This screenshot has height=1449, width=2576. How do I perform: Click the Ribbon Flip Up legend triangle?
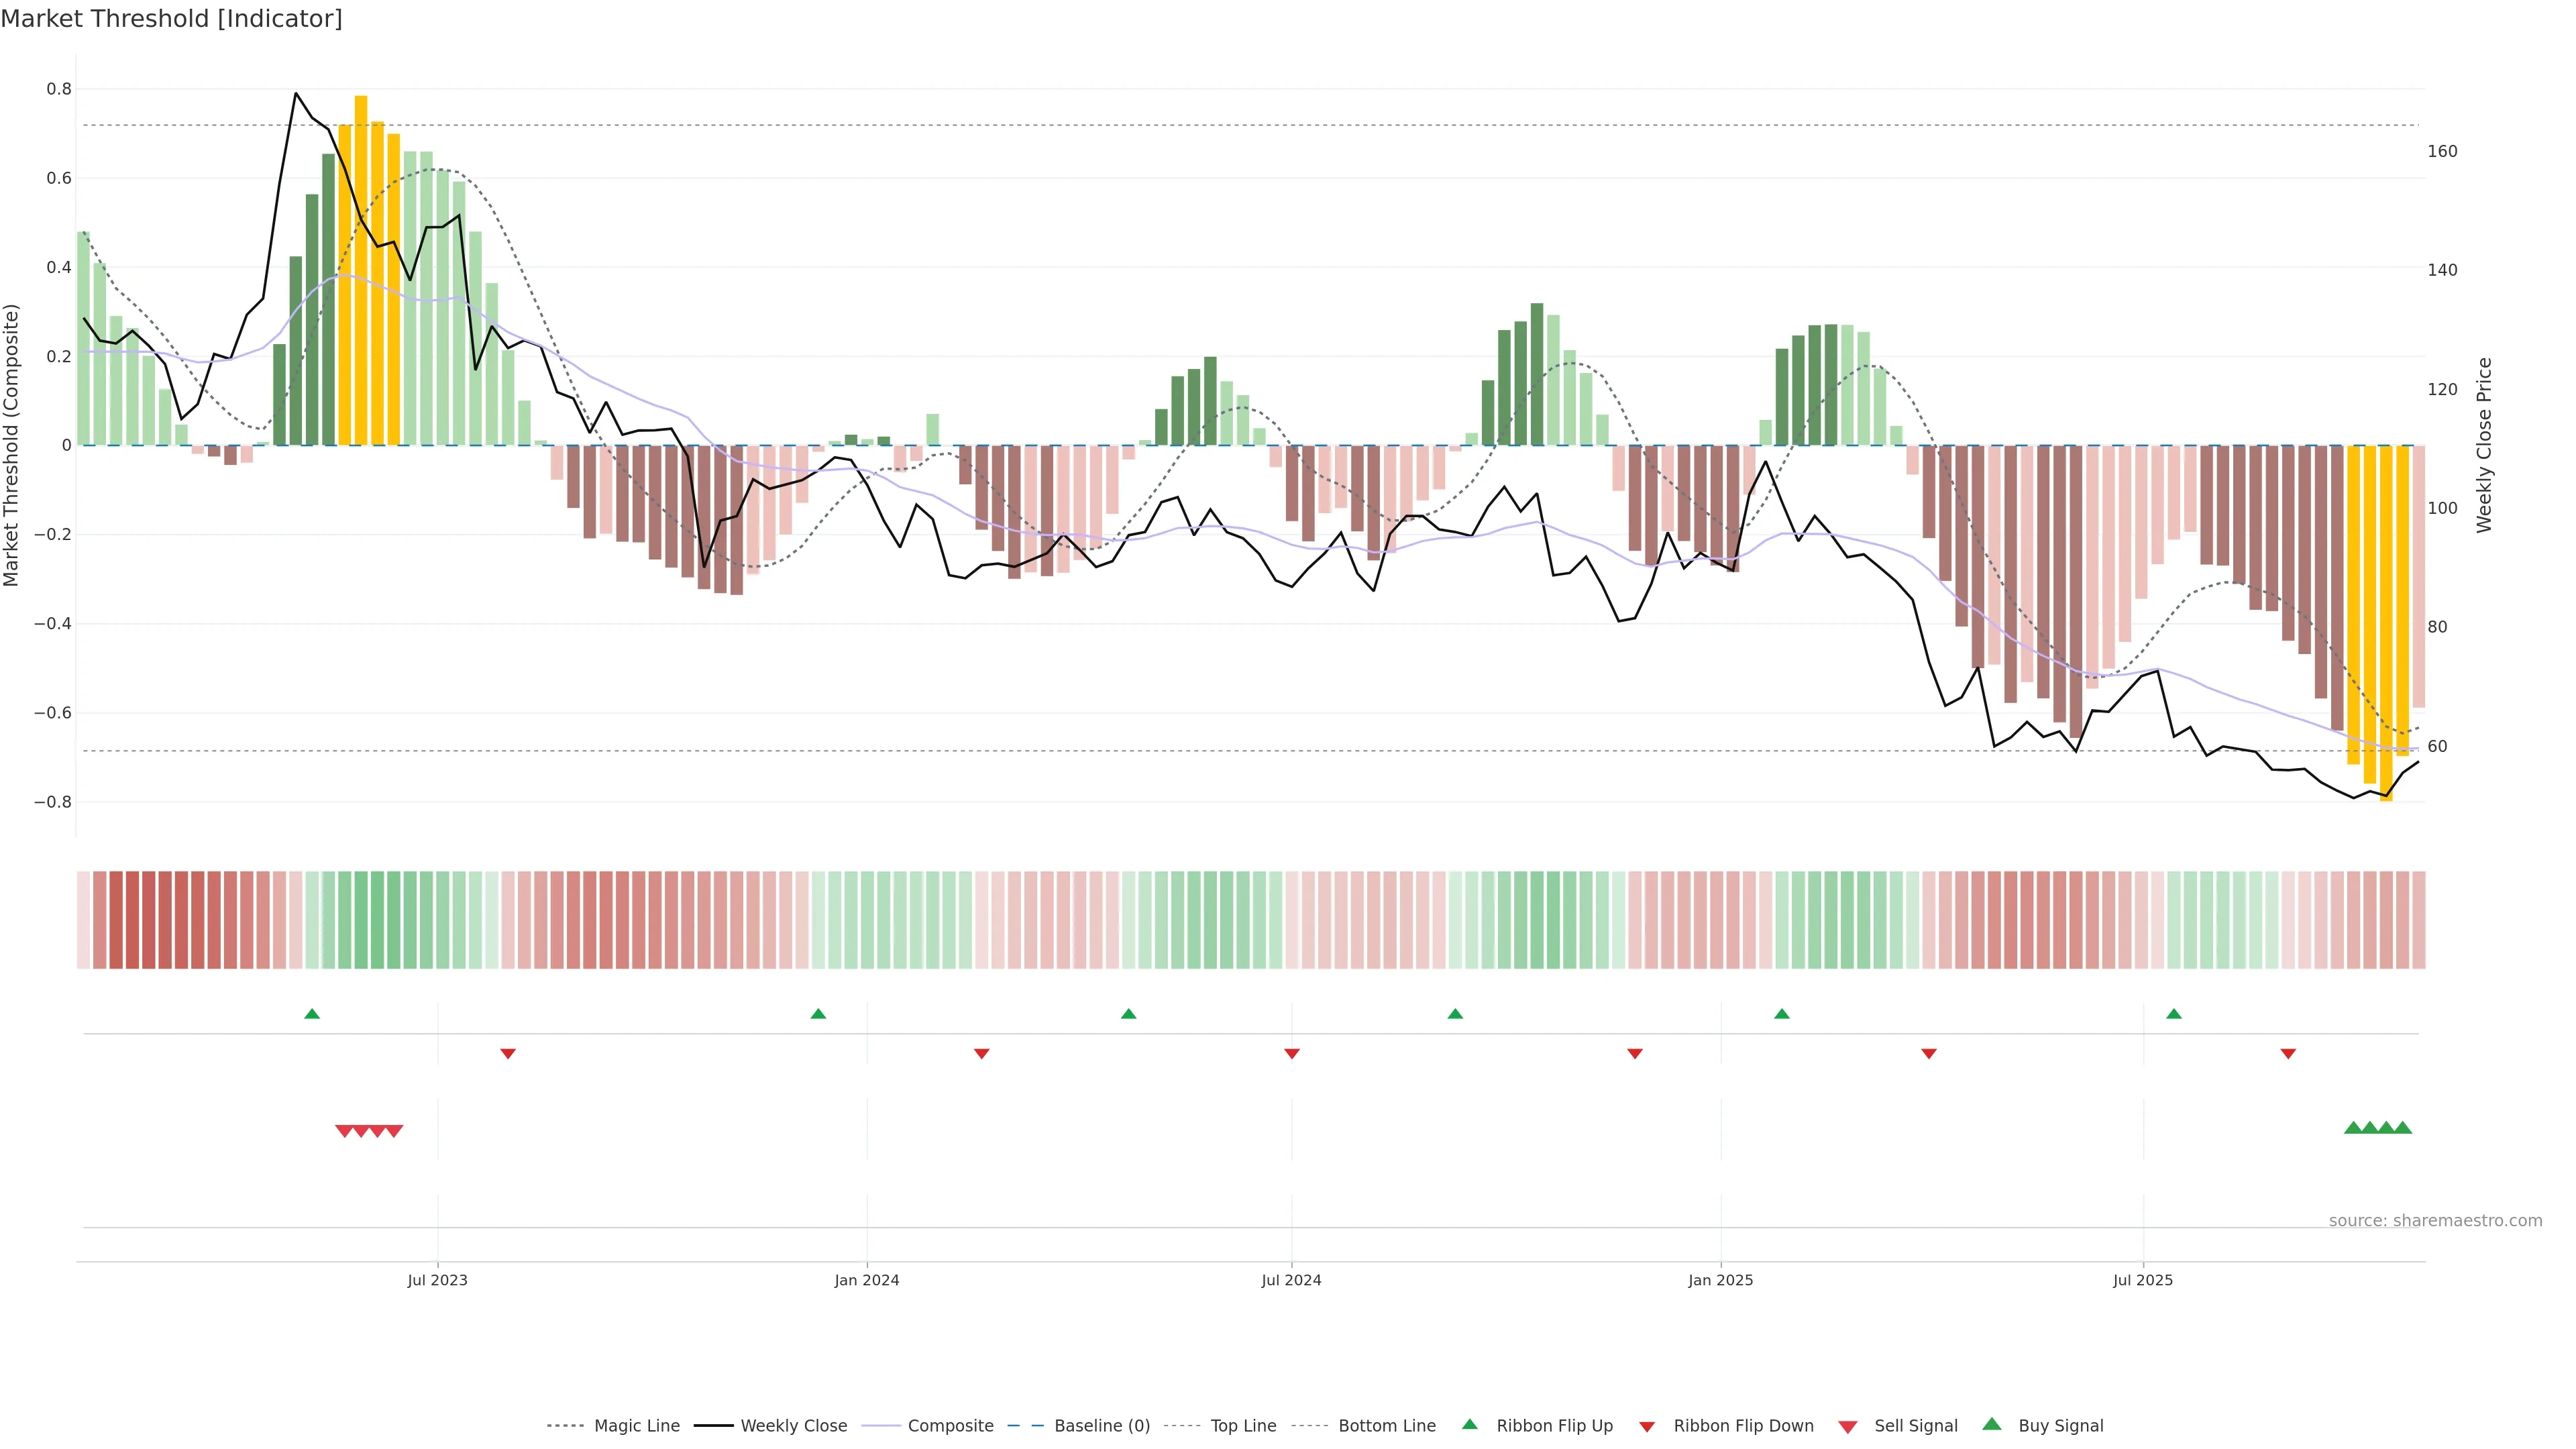click(1469, 1424)
